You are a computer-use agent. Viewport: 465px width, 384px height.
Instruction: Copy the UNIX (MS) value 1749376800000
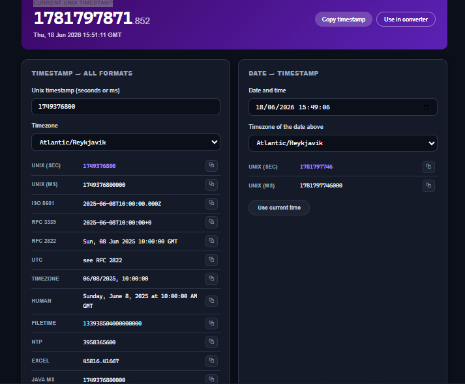pyautogui.click(x=211, y=185)
